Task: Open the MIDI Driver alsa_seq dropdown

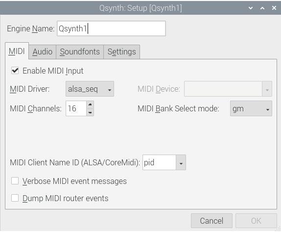Action: click(90, 89)
